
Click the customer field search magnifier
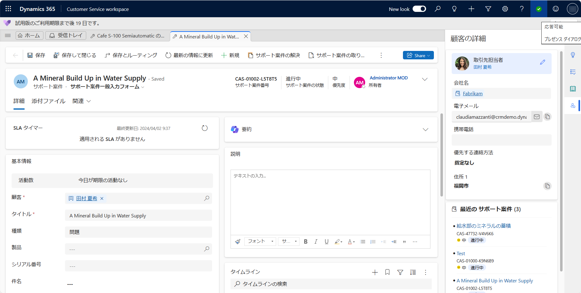point(206,198)
